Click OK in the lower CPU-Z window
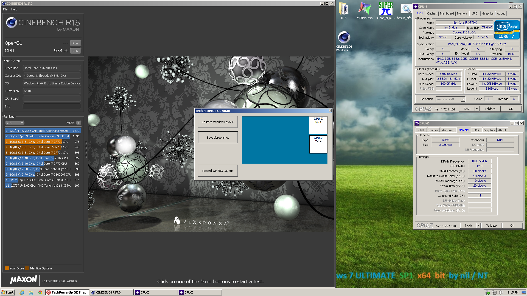This screenshot has height=296, width=527. [x=512, y=226]
